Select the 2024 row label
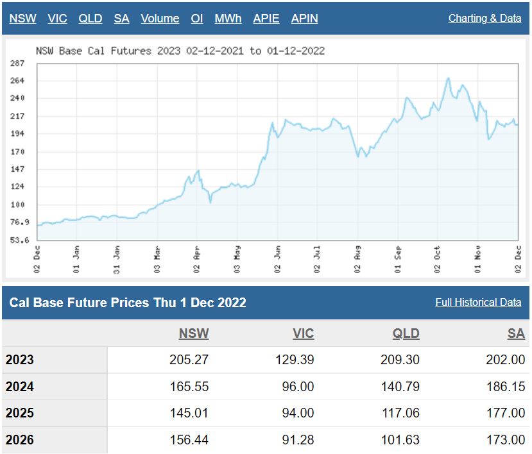The width and height of the screenshot is (532, 454). point(20,387)
